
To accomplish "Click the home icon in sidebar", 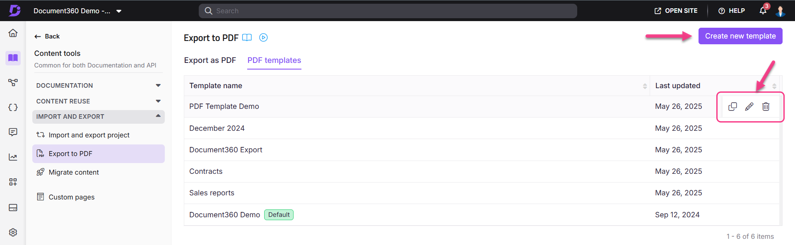I will 13,33.
